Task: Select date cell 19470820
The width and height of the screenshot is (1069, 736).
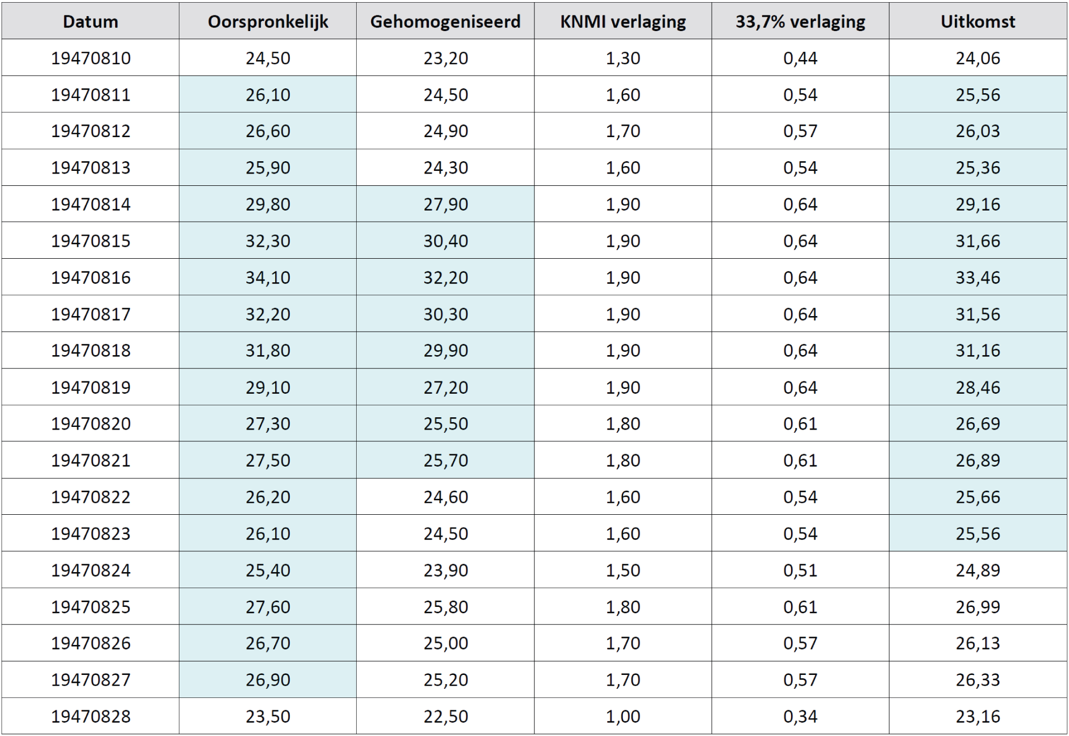Action: pyautogui.click(x=90, y=424)
